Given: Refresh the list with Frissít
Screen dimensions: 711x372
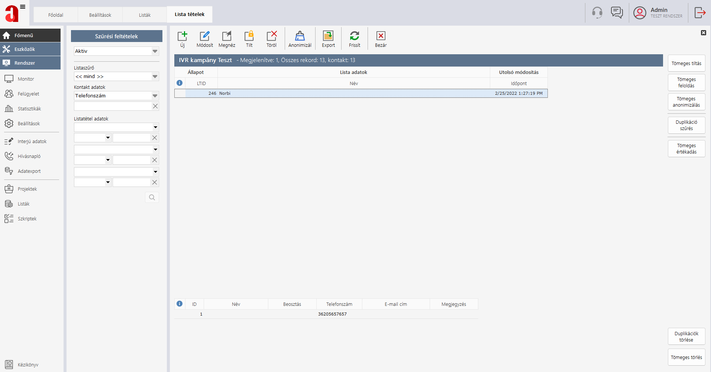Looking at the screenshot, I should 354,36.
